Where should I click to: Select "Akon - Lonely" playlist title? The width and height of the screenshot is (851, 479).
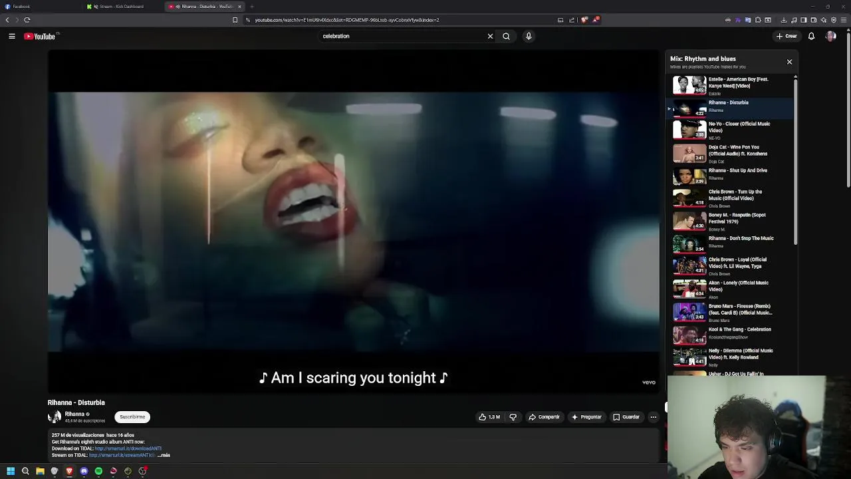(738, 286)
